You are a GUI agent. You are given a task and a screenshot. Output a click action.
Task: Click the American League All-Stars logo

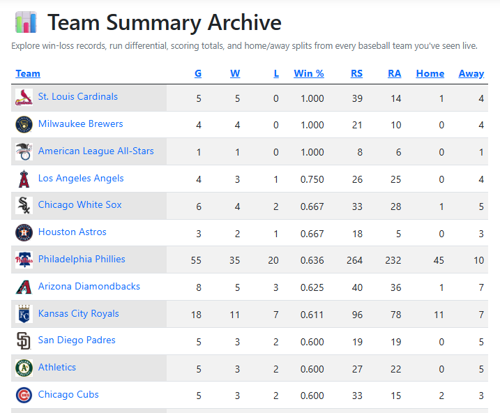coord(24,151)
